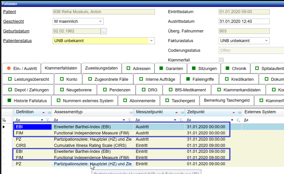Open the Bemerkung Taschengeld tab
The height and width of the screenshot is (174, 284).
pyautogui.click(x=226, y=100)
